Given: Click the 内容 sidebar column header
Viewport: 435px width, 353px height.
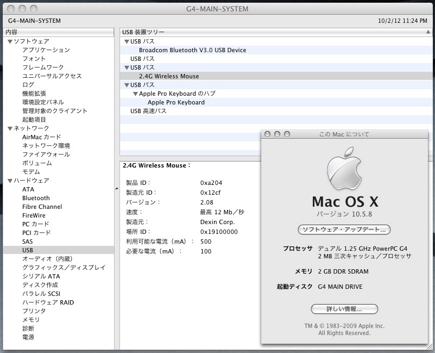Looking at the screenshot, I should click(x=59, y=32).
